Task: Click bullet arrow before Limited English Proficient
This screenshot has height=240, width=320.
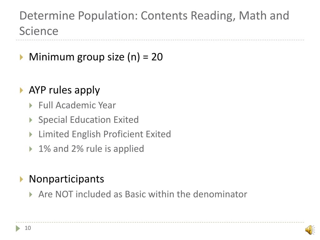Action: (x=31, y=134)
